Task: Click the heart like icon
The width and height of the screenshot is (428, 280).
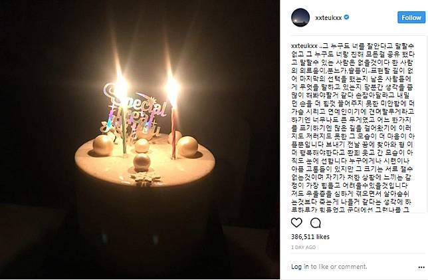Action: click(296, 223)
